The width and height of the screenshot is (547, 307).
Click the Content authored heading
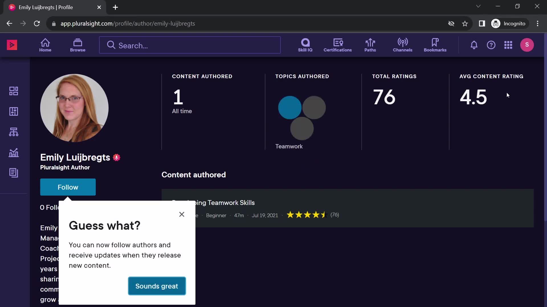point(194,175)
